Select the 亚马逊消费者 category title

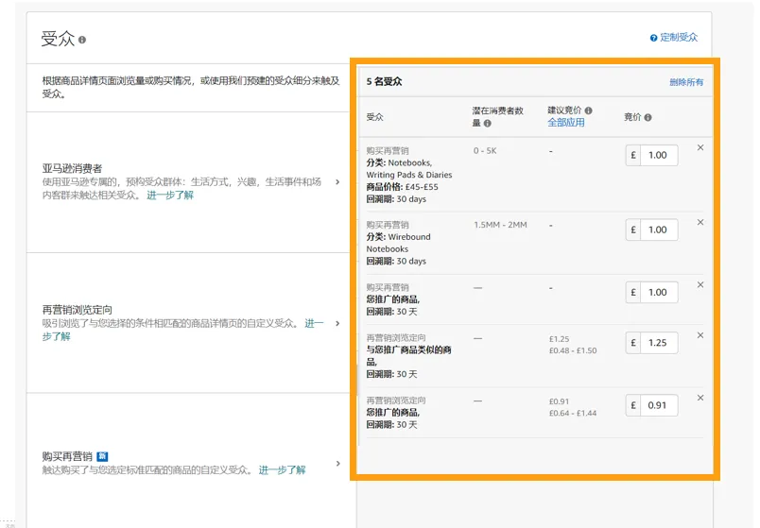point(72,168)
